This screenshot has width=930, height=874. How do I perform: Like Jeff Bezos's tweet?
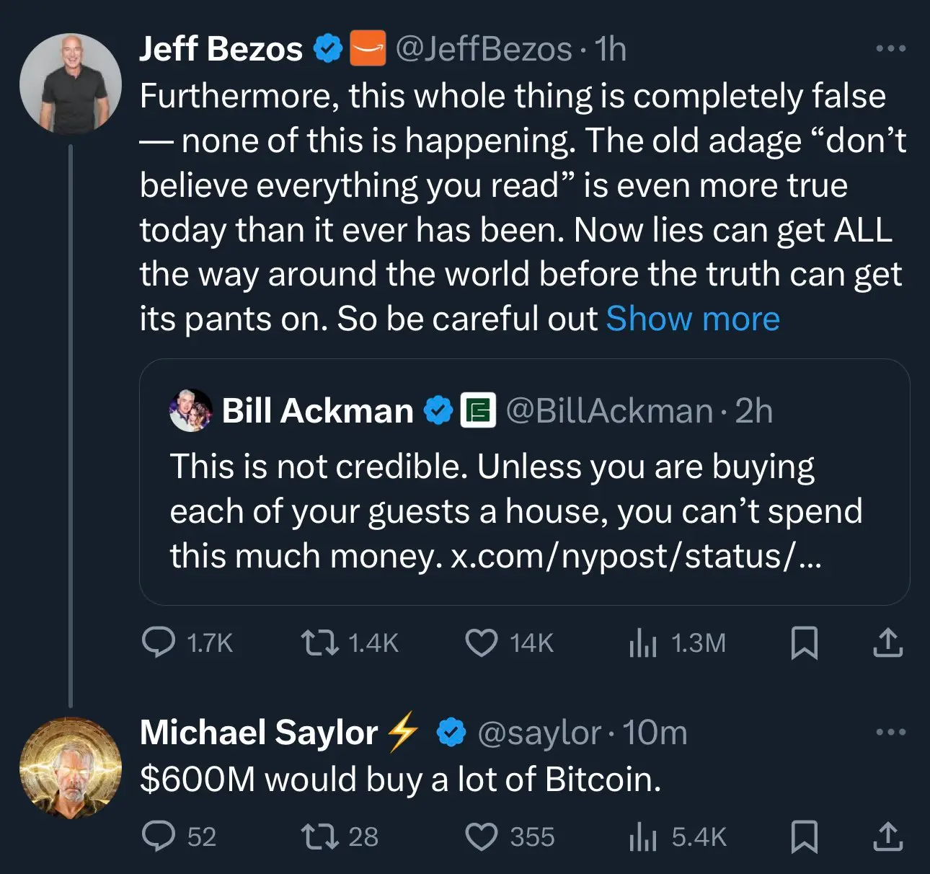(481, 643)
